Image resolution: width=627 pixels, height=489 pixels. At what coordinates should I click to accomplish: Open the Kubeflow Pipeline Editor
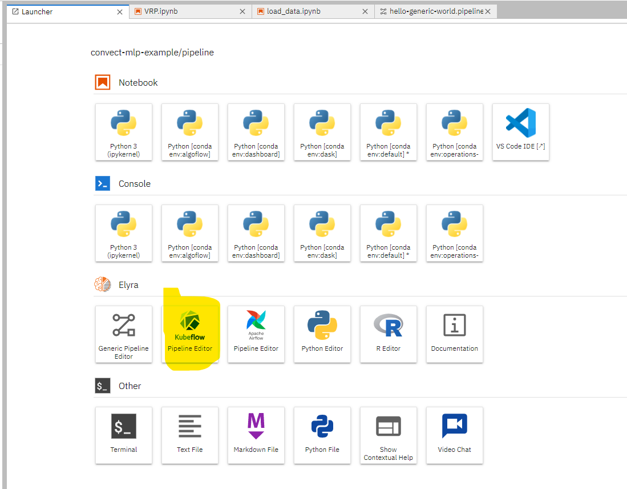coord(190,334)
